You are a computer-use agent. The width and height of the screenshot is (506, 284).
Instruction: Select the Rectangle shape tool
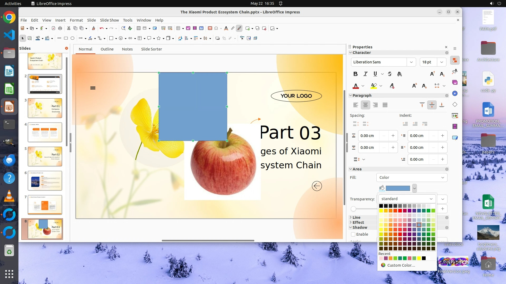(66, 38)
